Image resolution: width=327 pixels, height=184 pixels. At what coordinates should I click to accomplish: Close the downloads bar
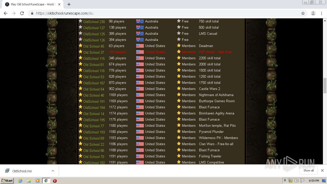(x=322, y=170)
